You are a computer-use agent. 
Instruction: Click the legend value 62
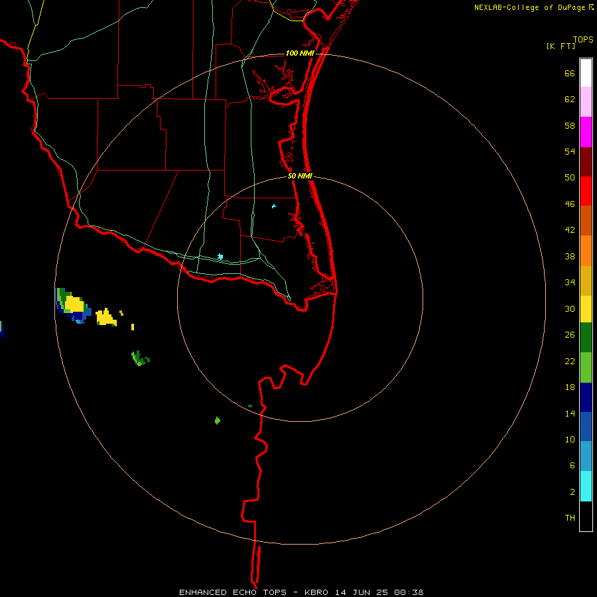[570, 99]
